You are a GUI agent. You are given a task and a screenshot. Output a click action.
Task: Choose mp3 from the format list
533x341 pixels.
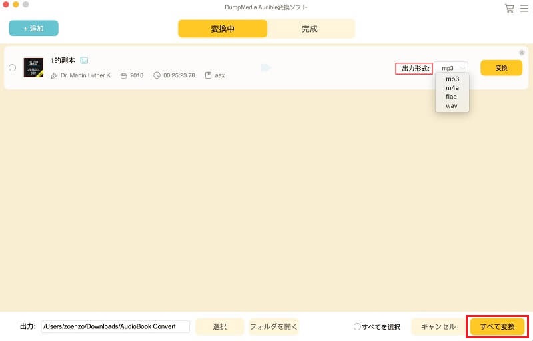(x=452, y=79)
